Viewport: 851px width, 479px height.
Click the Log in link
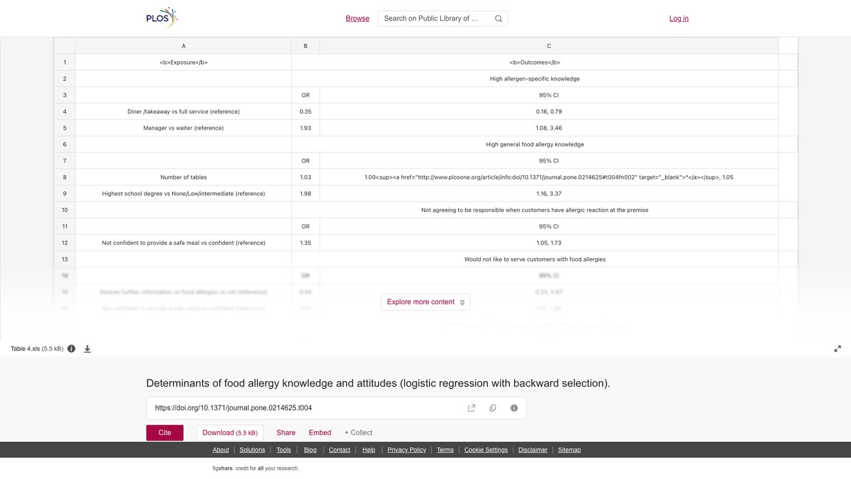(x=679, y=19)
